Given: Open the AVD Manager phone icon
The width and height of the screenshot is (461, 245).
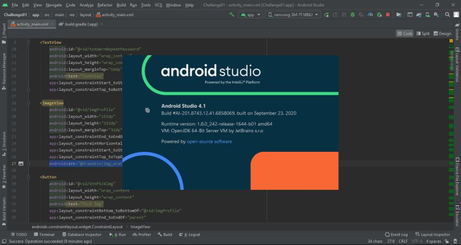Looking at the screenshot, I should tap(428, 15).
